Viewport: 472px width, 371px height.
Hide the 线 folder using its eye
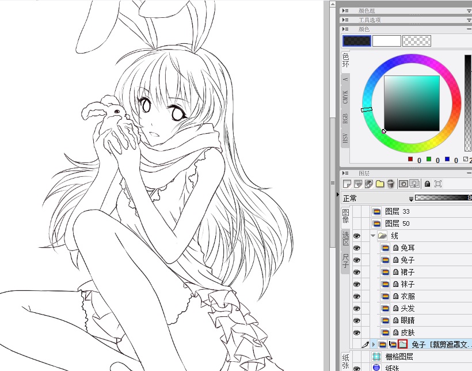357,236
